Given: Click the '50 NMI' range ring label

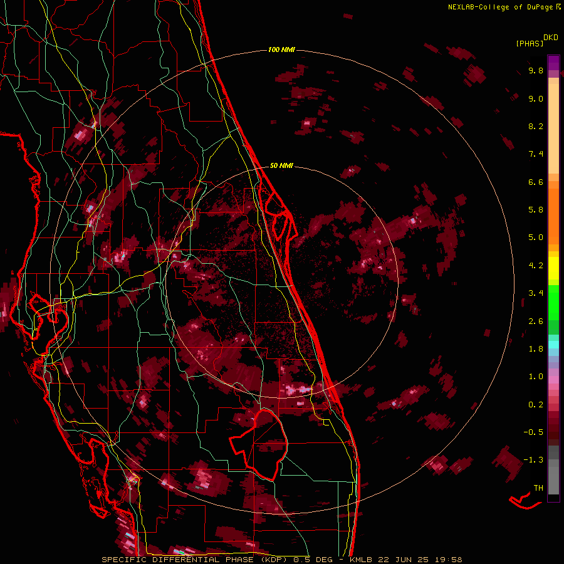Looking at the screenshot, I should click(281, 166).
